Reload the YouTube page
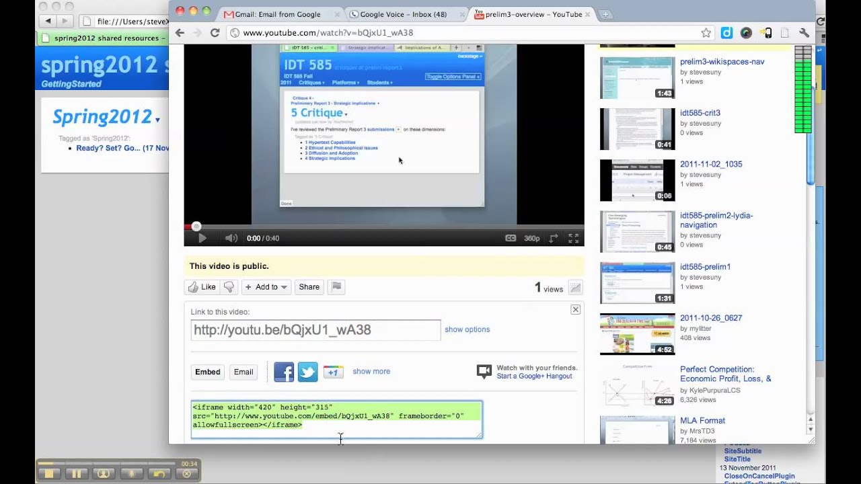 (215, 32)
